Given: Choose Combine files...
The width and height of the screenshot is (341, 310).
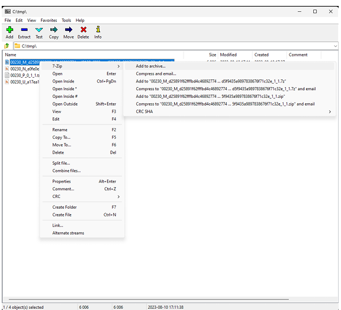Looking at the screenshot, I should pos(82,171).
